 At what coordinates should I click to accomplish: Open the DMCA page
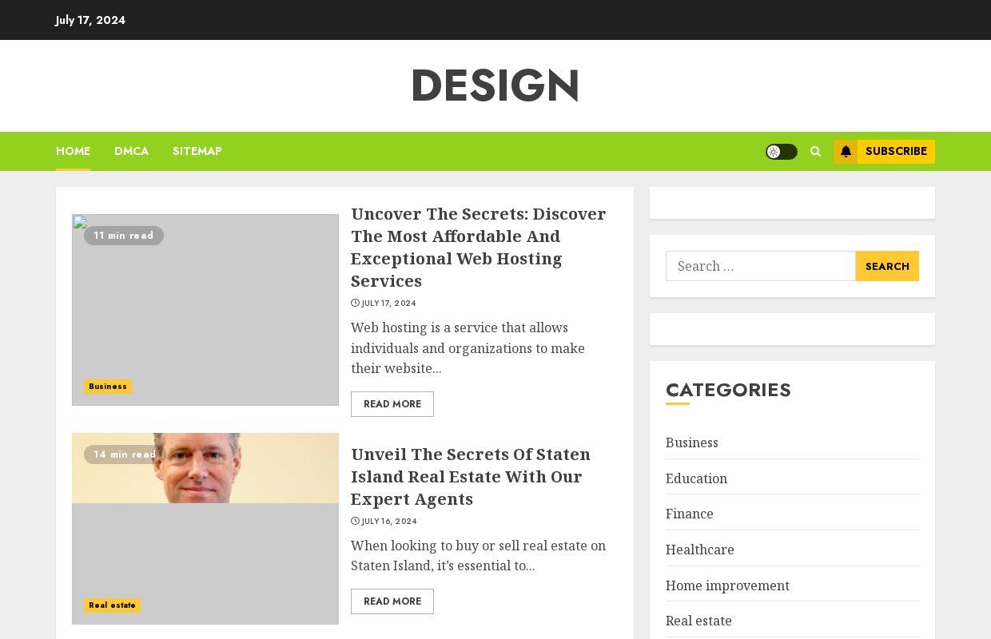coord(131,151)
